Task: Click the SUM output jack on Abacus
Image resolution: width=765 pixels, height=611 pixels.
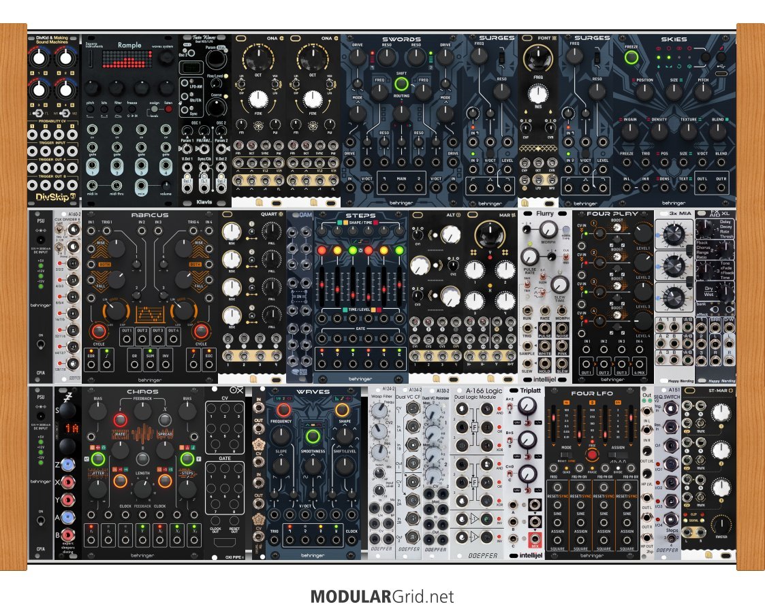Action: click(x=150, y=365)
